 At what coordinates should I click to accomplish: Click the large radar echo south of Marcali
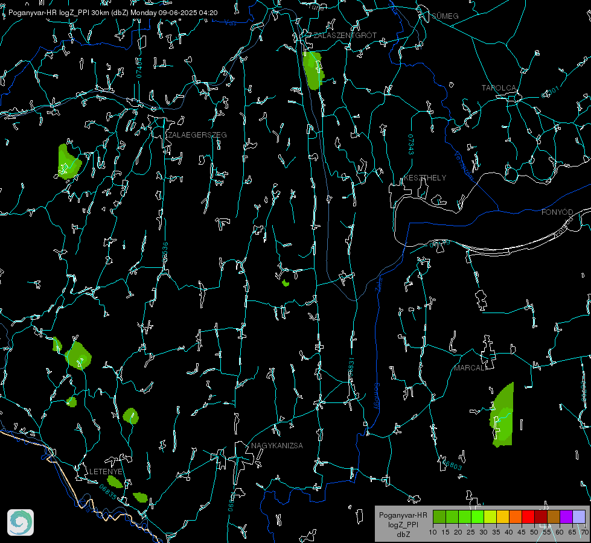point(502,415)
